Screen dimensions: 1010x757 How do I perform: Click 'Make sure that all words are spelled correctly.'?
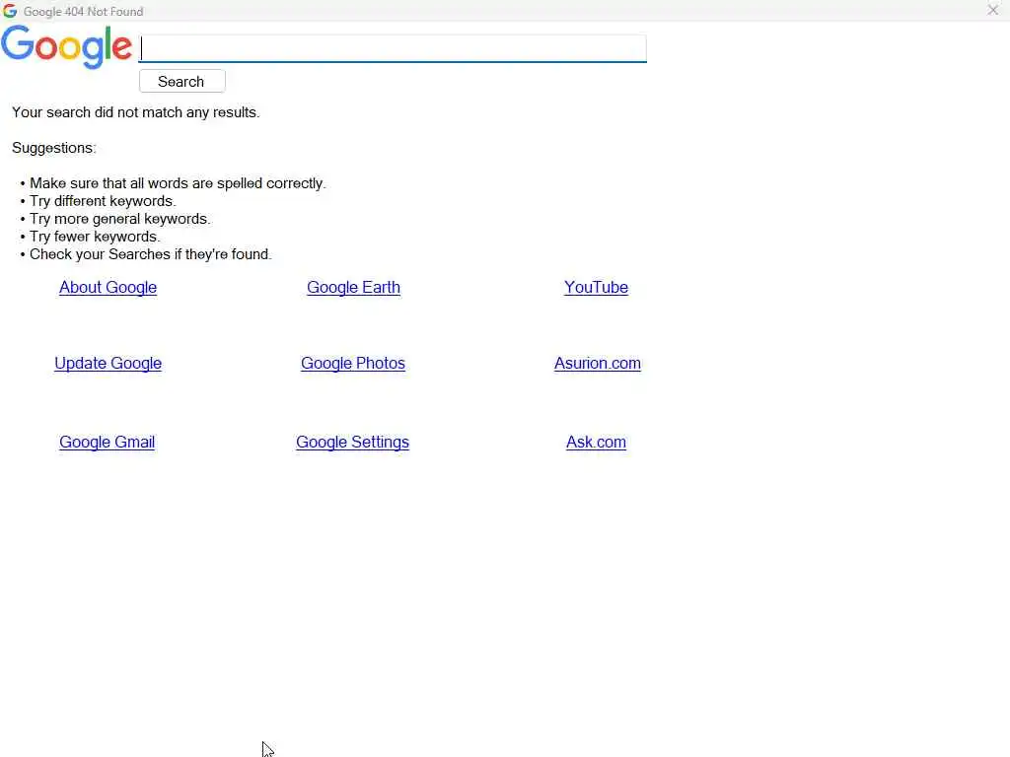(x=178, y=183)
